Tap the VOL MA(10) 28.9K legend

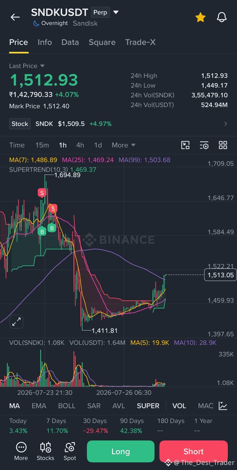(195, 343)
